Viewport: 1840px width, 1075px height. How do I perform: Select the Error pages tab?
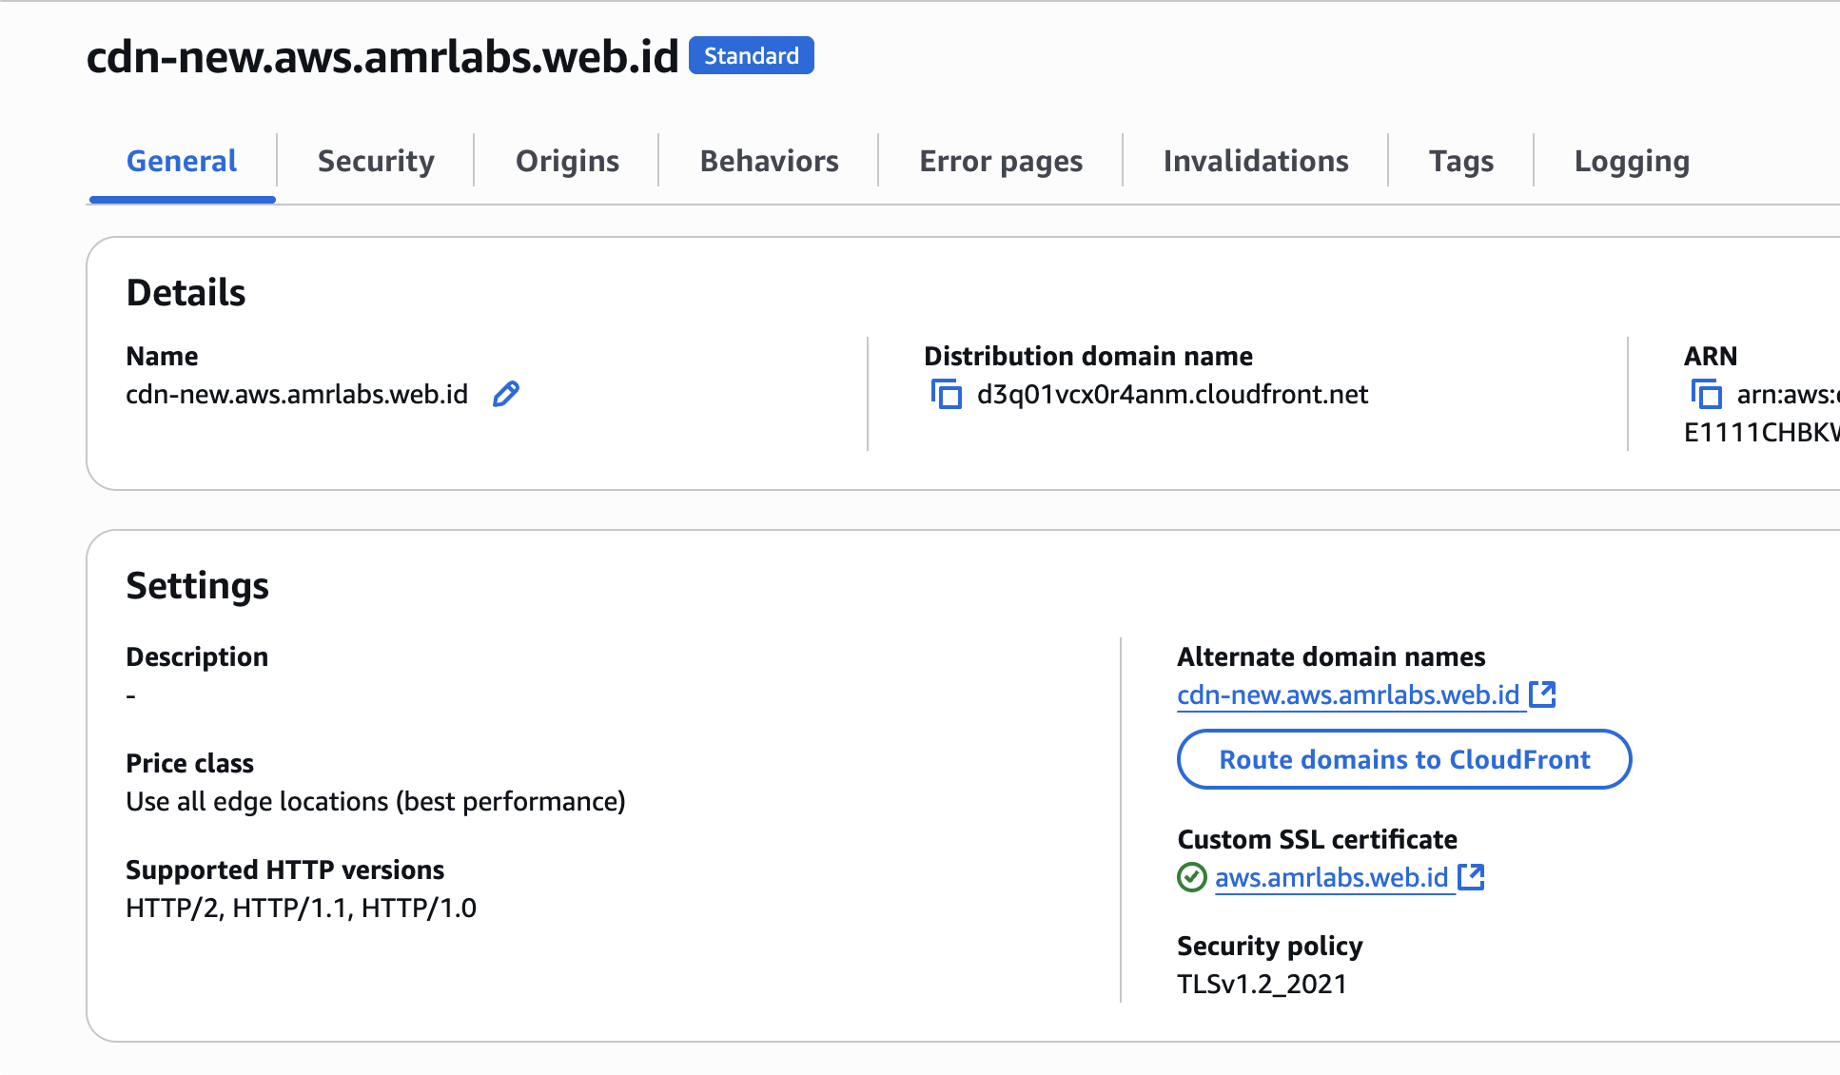pyautogui.click(x=1001, y=161)
